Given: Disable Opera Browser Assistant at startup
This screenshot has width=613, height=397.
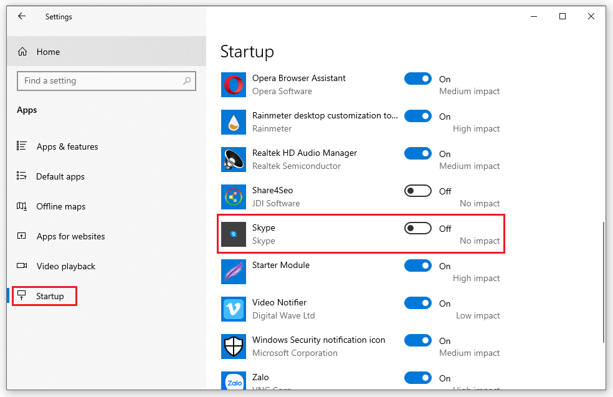Looking at the screenshot, I should coord(417,79).
